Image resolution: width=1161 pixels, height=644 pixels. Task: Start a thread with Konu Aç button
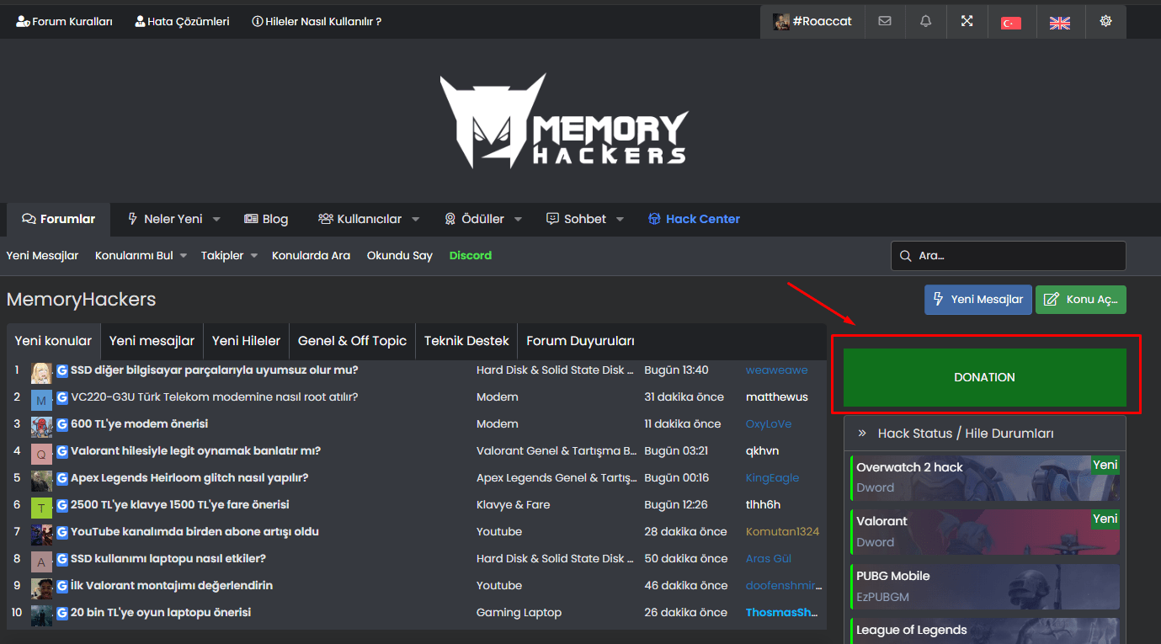(1080, 300)
